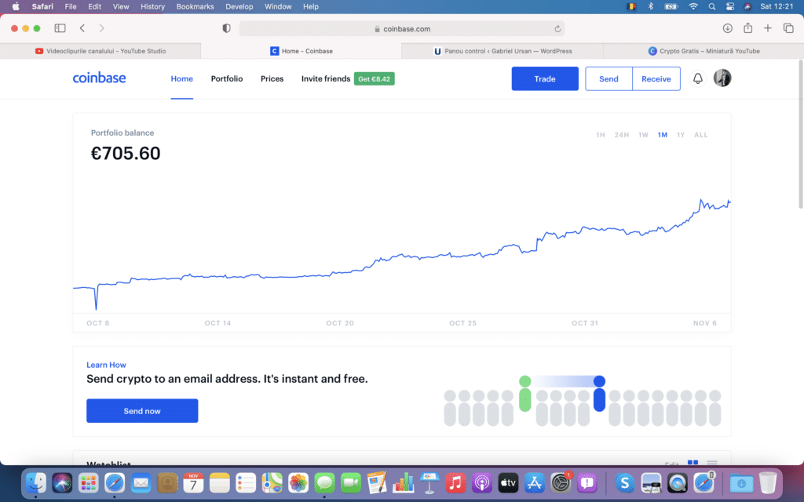Go to the Portfolio page

pos(227,78)
